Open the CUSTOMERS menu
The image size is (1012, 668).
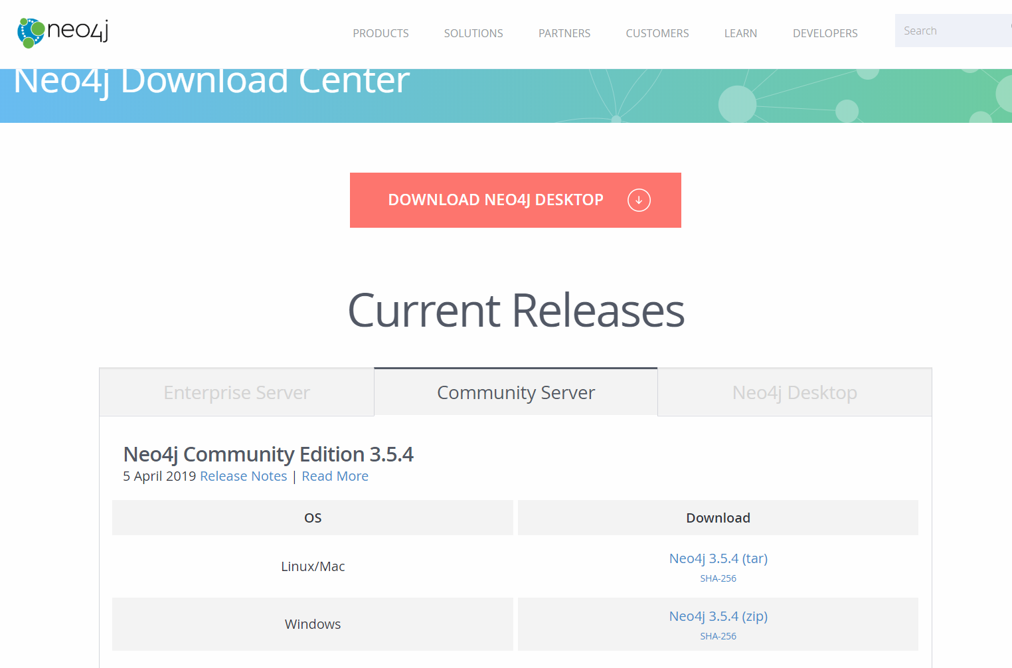(657, 33)
